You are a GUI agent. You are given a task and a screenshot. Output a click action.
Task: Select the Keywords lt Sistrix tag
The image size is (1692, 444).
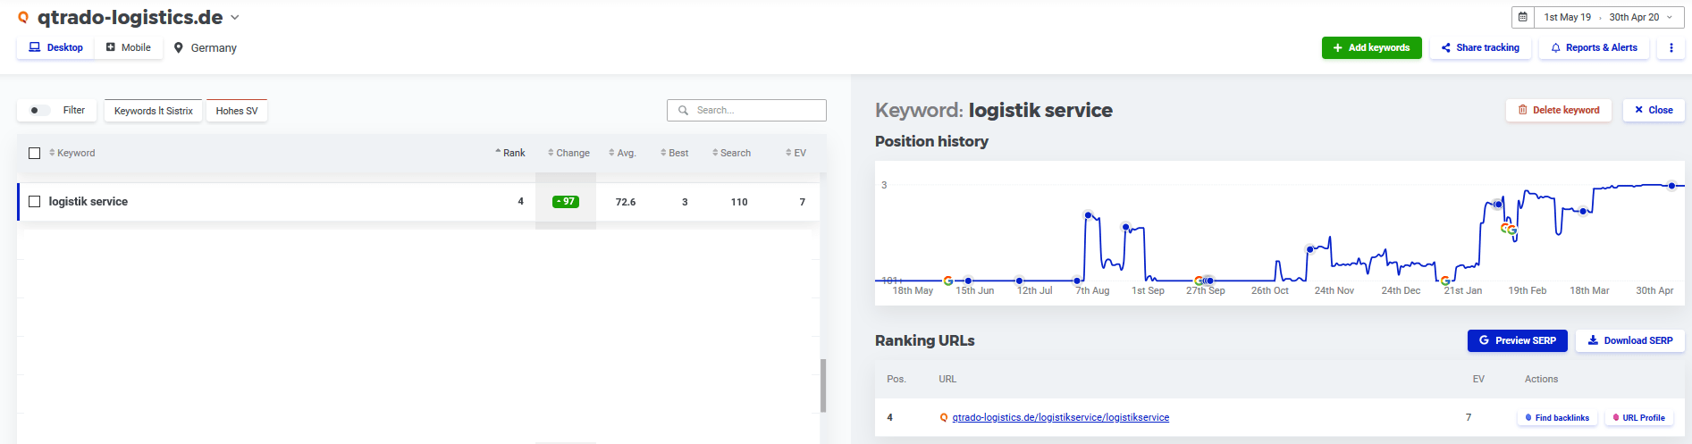[x=154, y=111]
